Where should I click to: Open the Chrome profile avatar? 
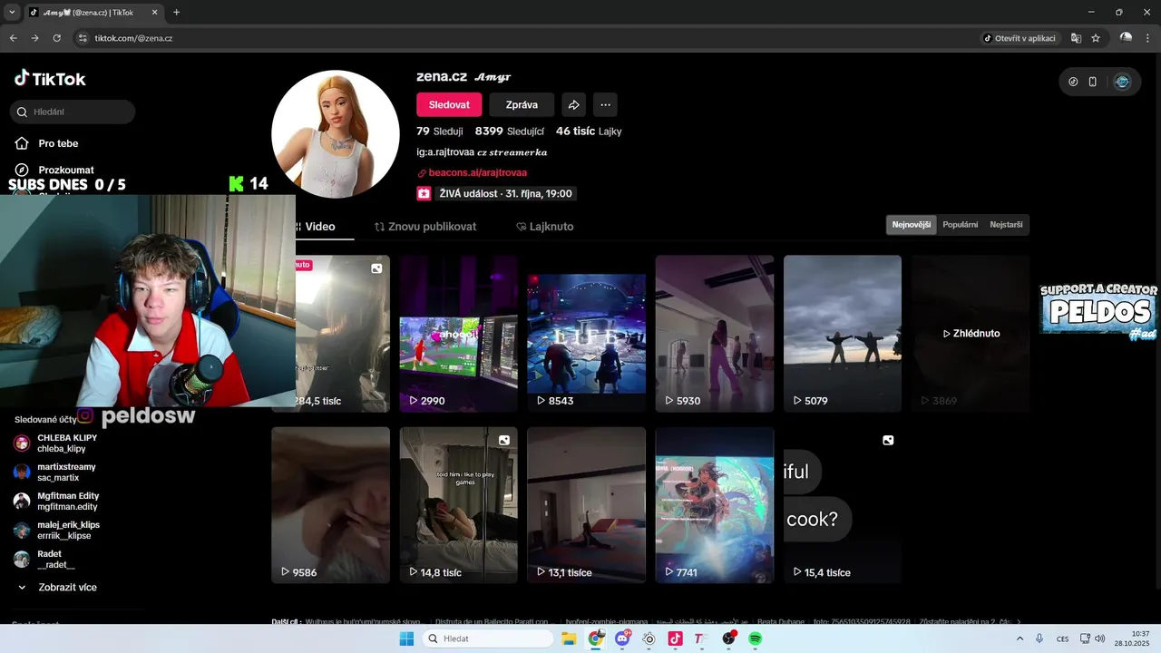click(1126, 38)
